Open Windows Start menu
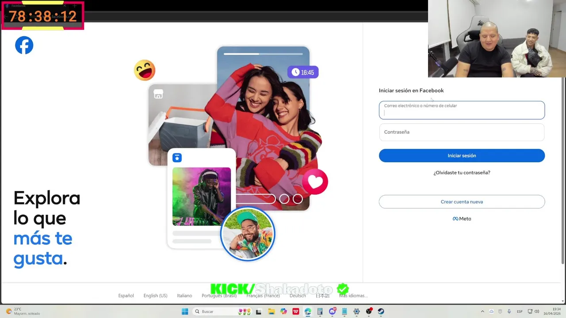This screenshot has height=318, width=566. click(x=185, y=311)
